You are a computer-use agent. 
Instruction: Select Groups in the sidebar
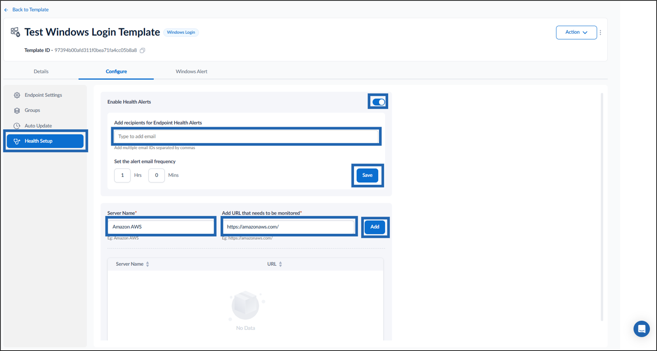pyautogui.click(x=45, y=110)
